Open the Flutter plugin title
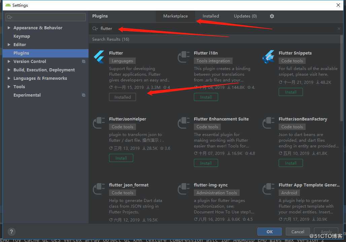Image resolution: width=346 pixels, height=242 pixels. click(116, 53)
